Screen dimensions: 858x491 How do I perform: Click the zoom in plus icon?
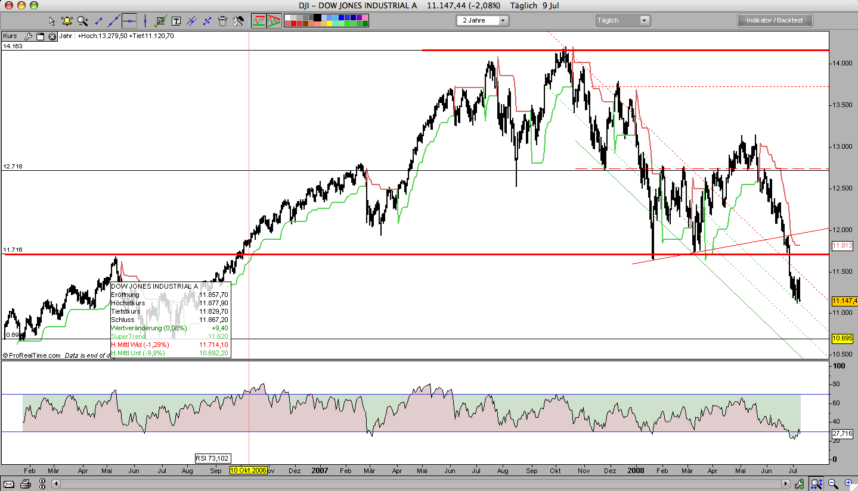coord(847,483)
